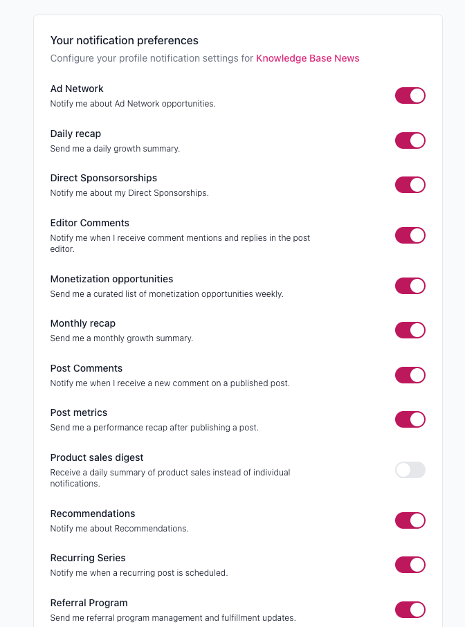Toggle Direct Sponsorships notifications off
This screenshot has width=465, height=627.
coord(410,185)
